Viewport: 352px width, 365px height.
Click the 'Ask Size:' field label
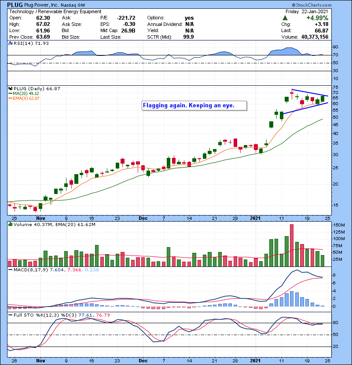72,24
